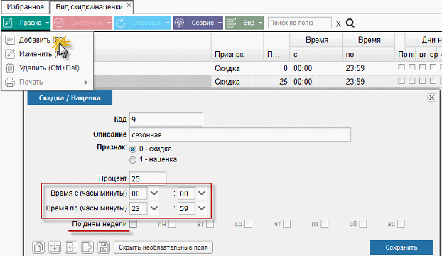
Task: Click the Код input field
Action: coord(166,119)
